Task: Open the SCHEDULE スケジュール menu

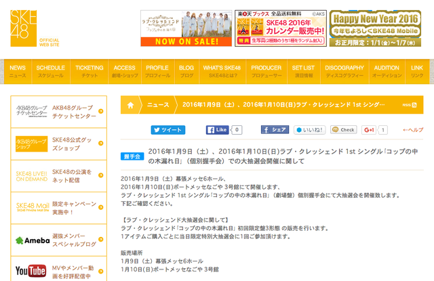Action: tap(51, 71)
